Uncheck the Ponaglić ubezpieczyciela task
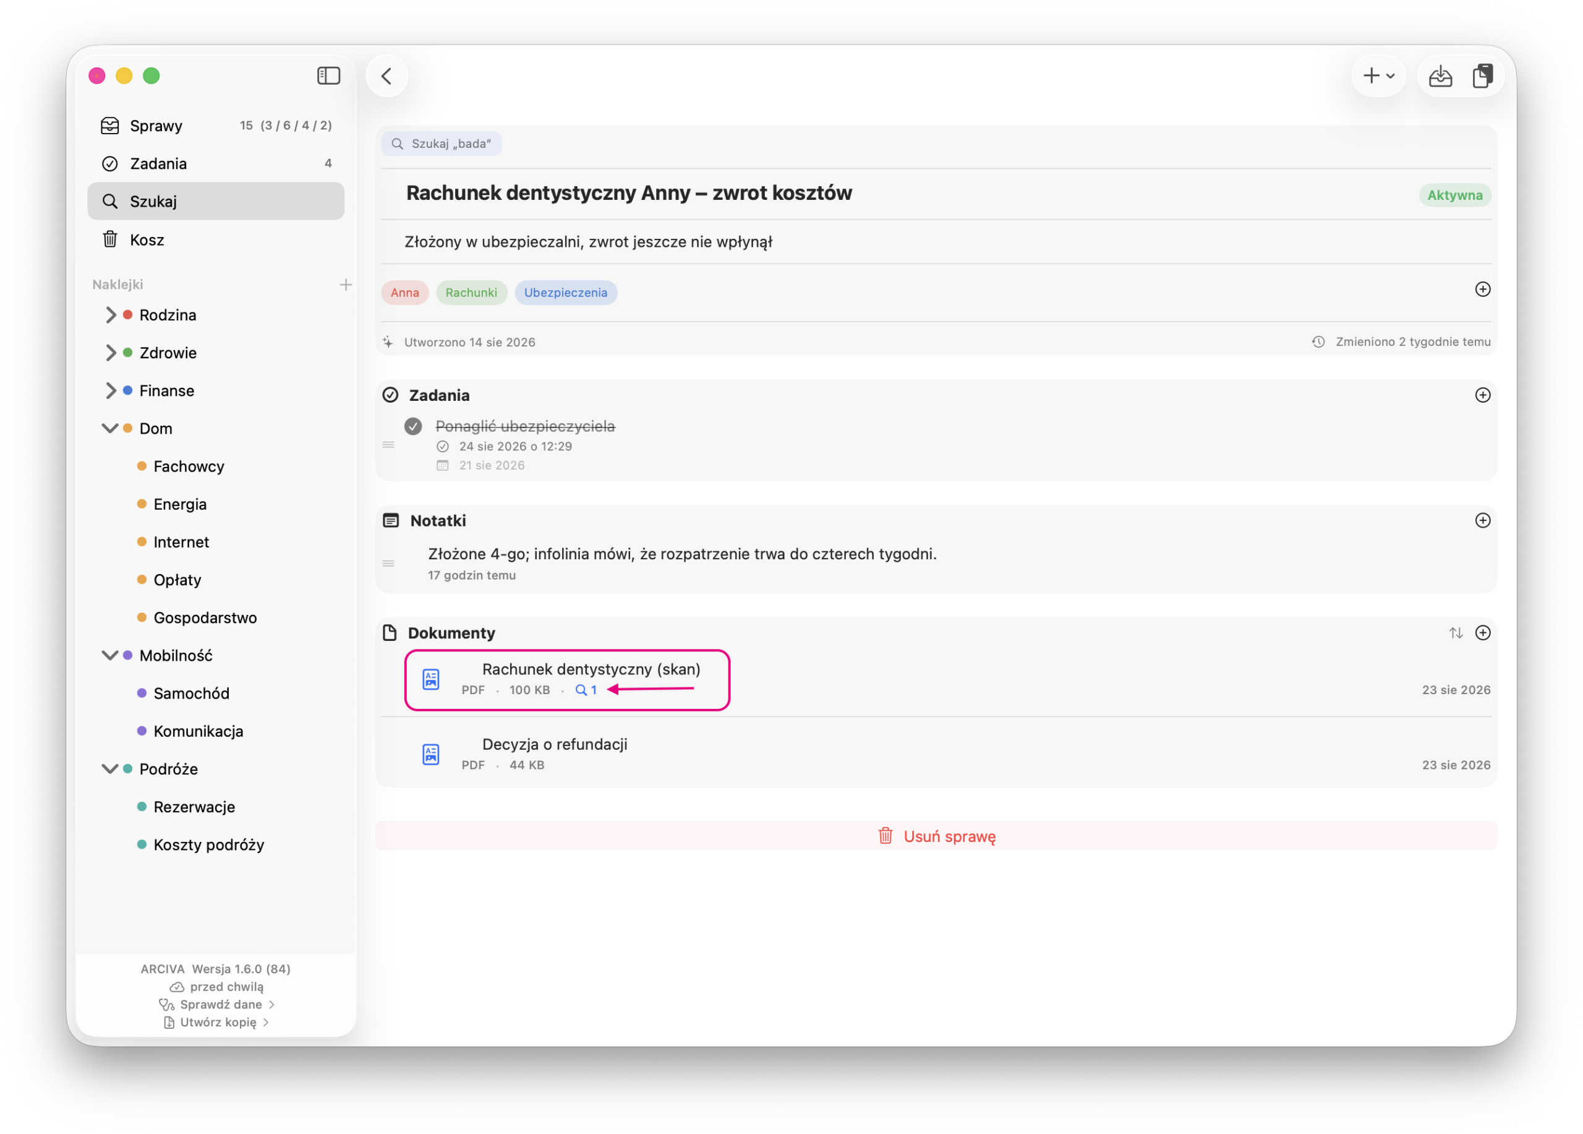This screenshot has width=1583, height=1134. (413, 426)
